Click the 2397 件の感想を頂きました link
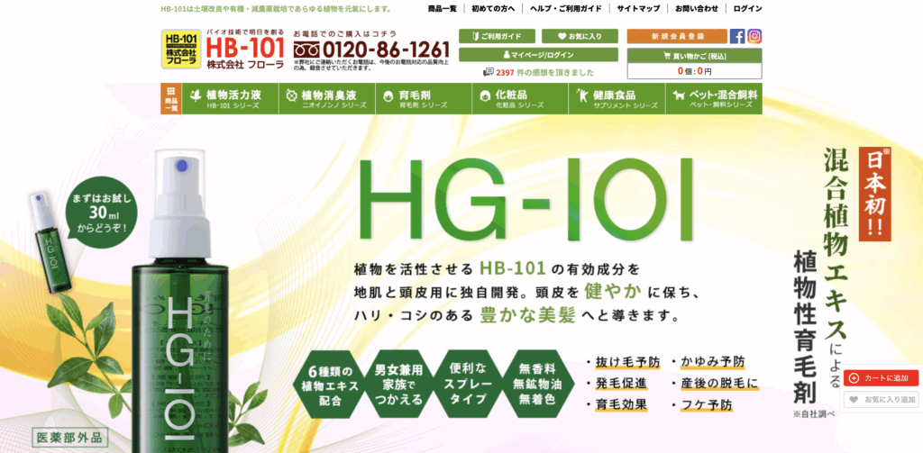The image size is (923, 453). pos(545,72)
